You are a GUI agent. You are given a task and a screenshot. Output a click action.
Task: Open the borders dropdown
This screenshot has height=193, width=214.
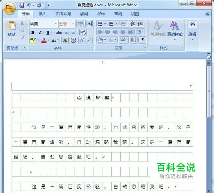click(116, 40)
